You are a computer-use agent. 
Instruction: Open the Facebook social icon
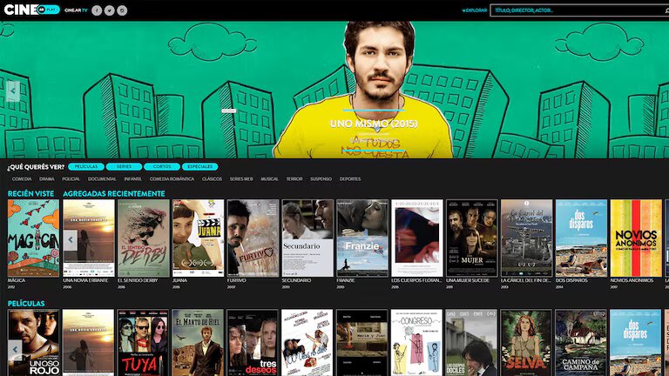point(97,10)
